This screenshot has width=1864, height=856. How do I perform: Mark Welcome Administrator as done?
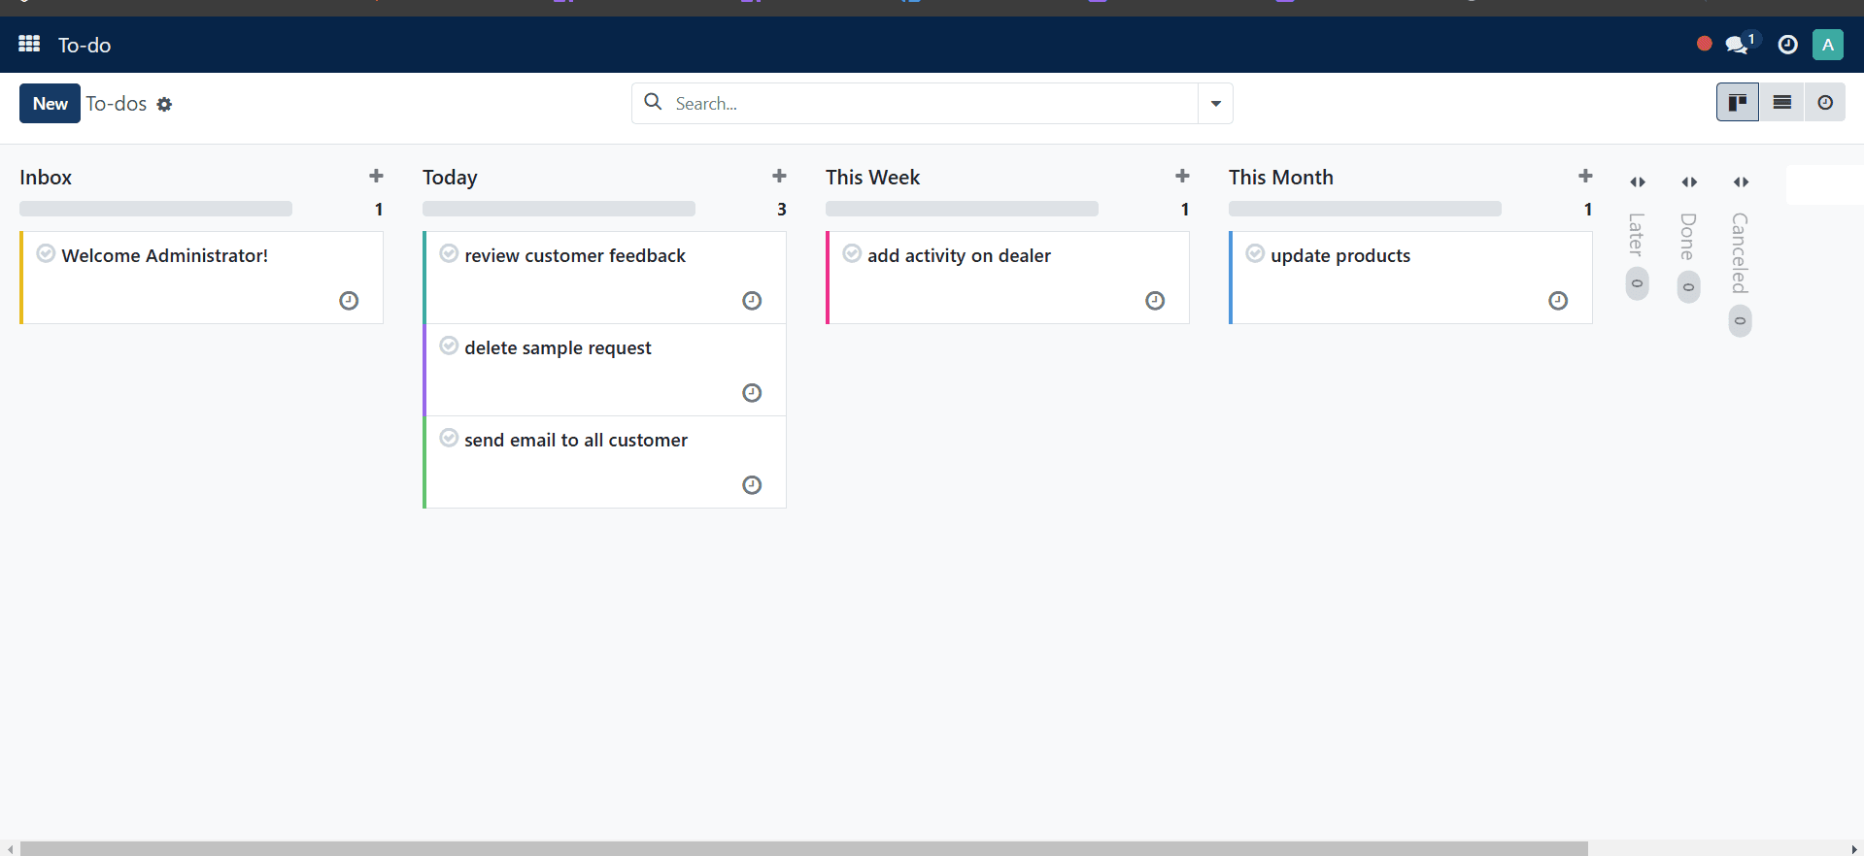pyautogui.click(x=46, y=253)
